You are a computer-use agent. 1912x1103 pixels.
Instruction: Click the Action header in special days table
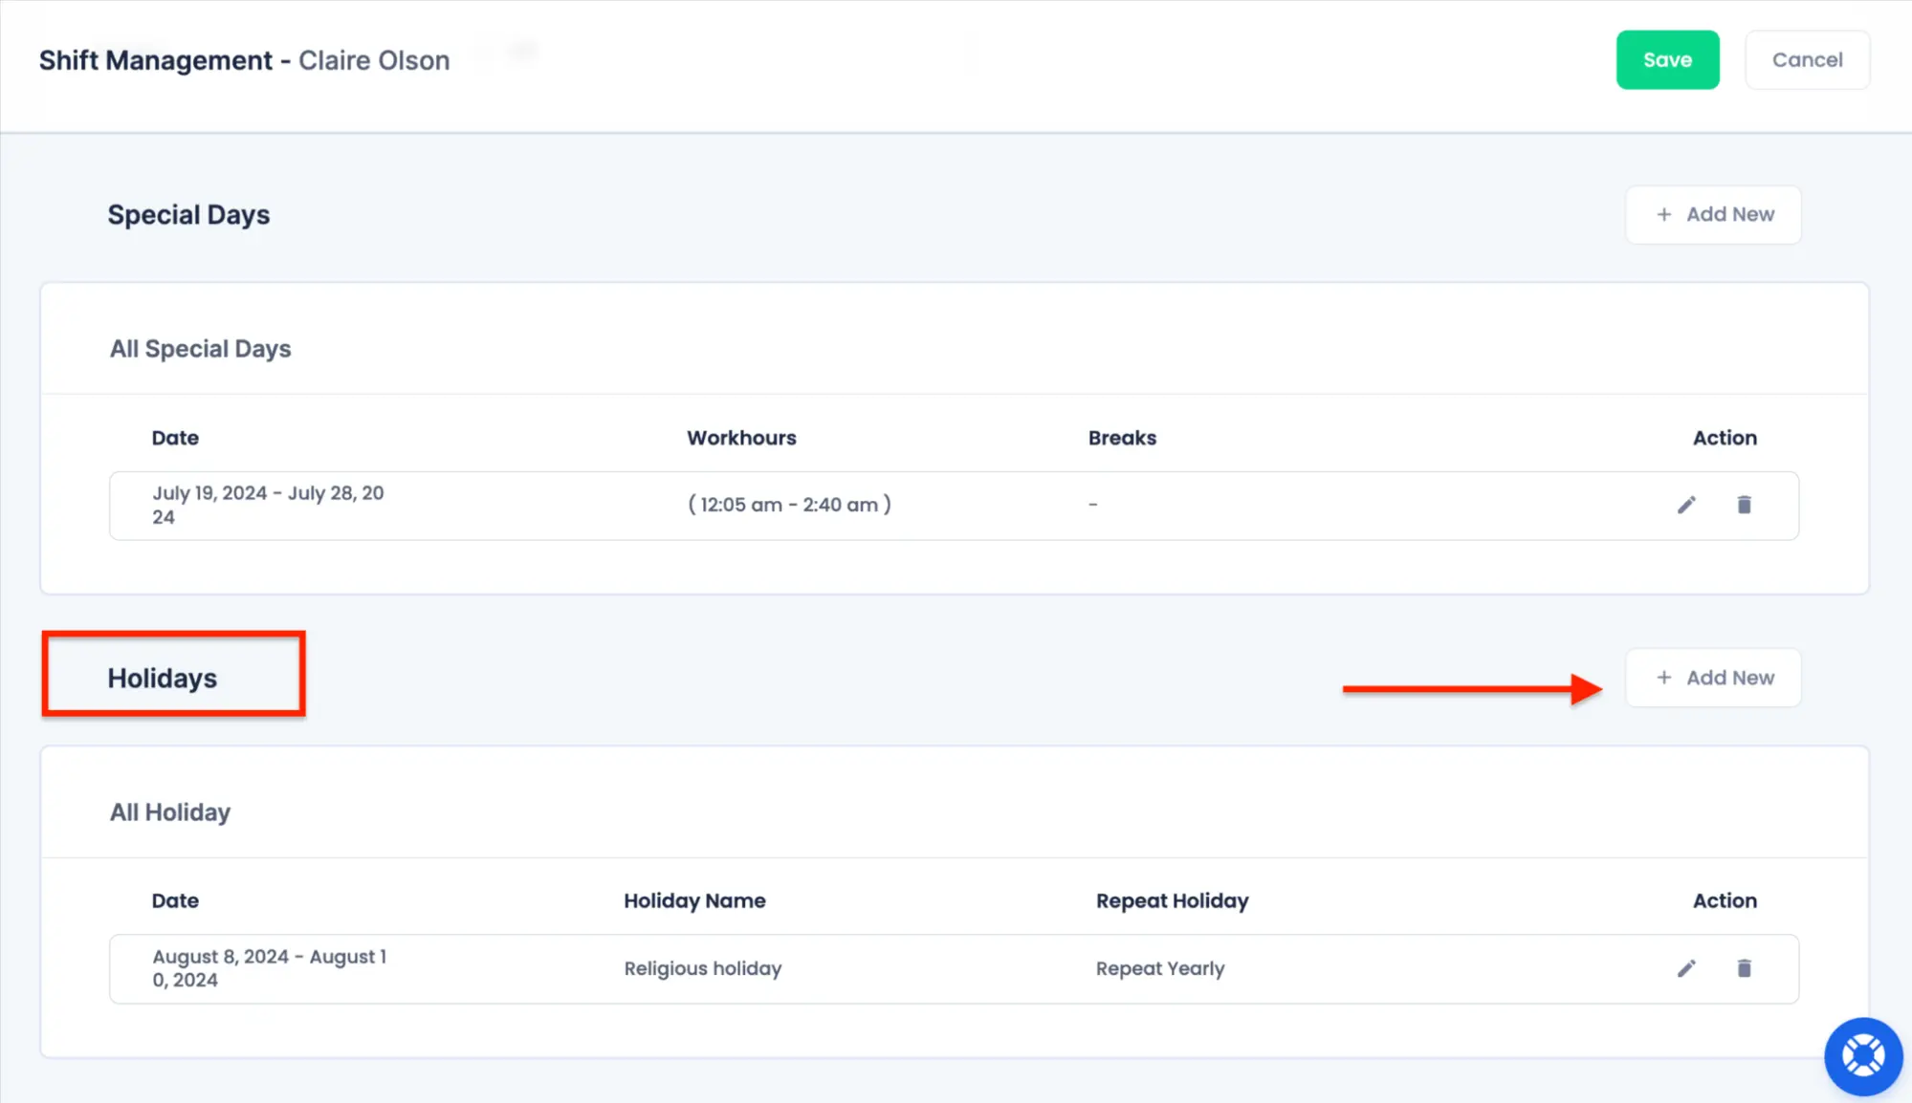(x=1725, y=438)
